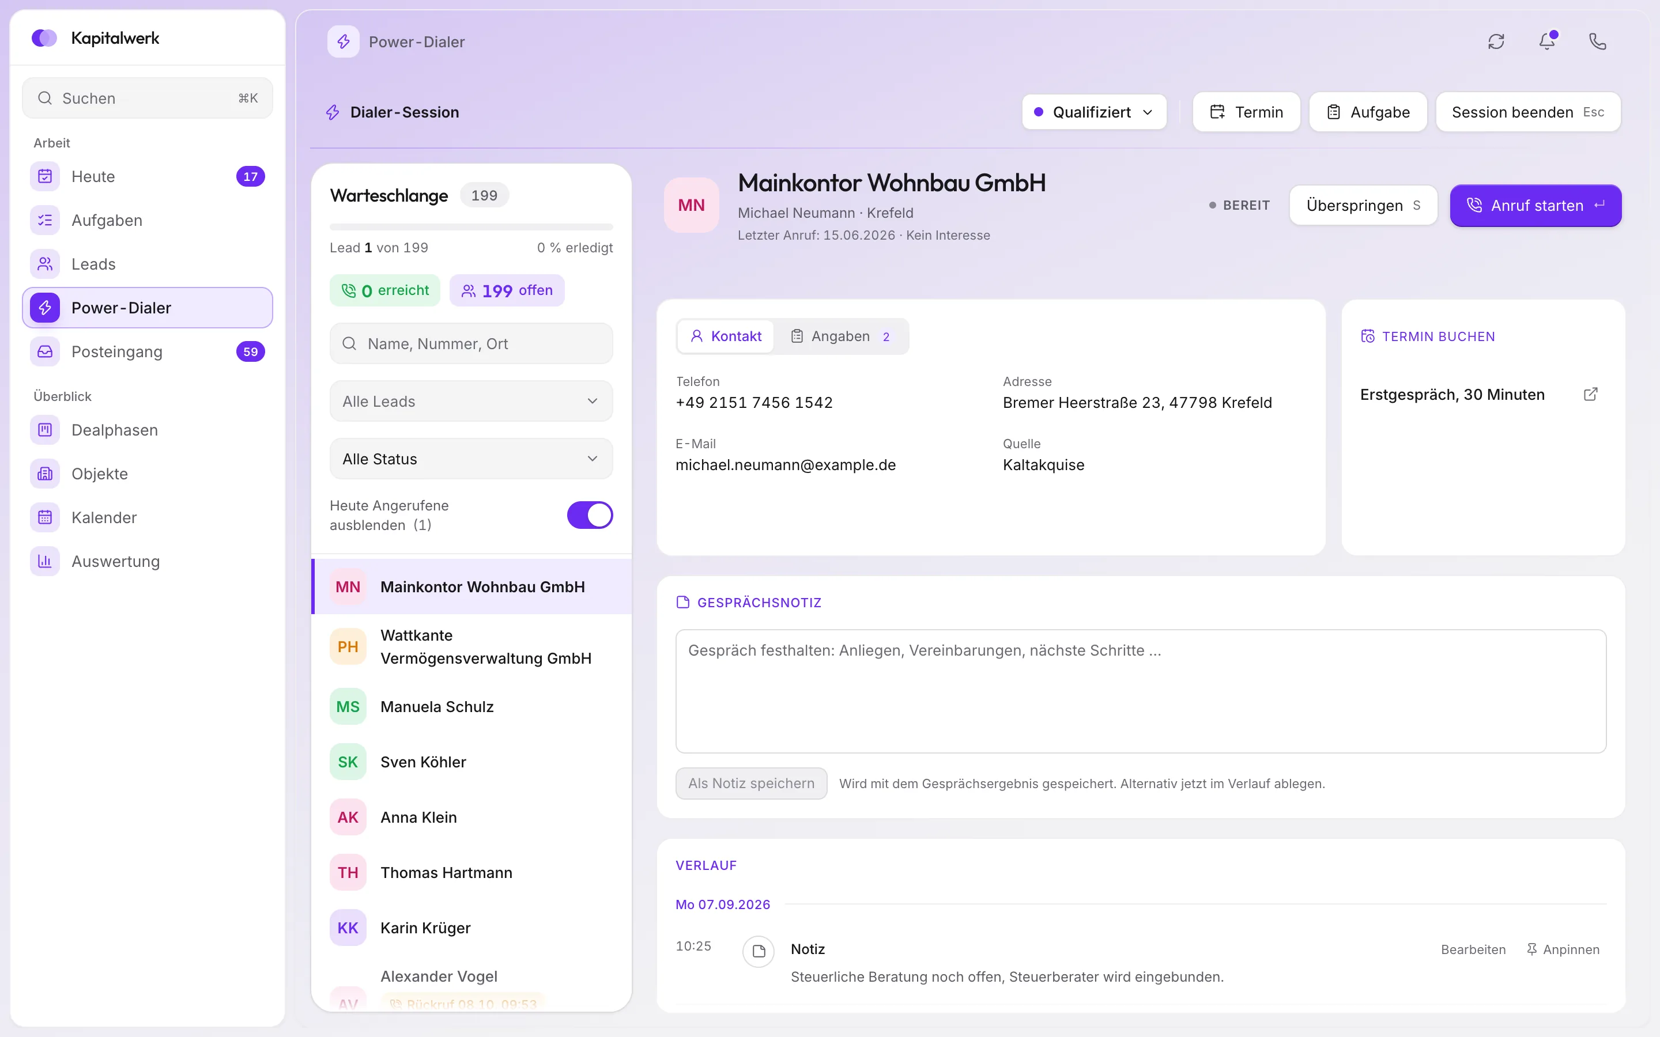Switch to the Angaben tab
This screenshot has height=1037, width=1660.
tap(840, 336)
